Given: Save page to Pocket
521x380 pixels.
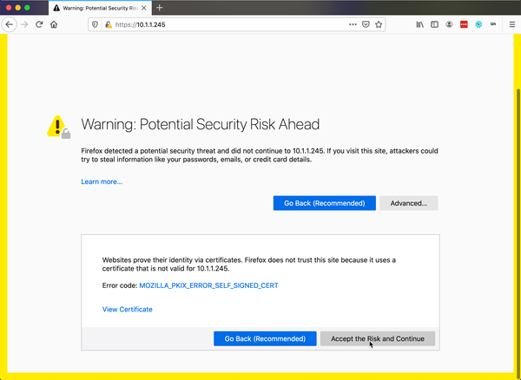Looking at the screenshot, I should [366, 24].
